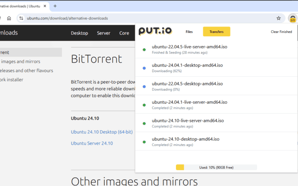Image resolution: width=298 pixels, height=186 pixels.
Task: Switch to the Files tab
Action: [189, 32]
